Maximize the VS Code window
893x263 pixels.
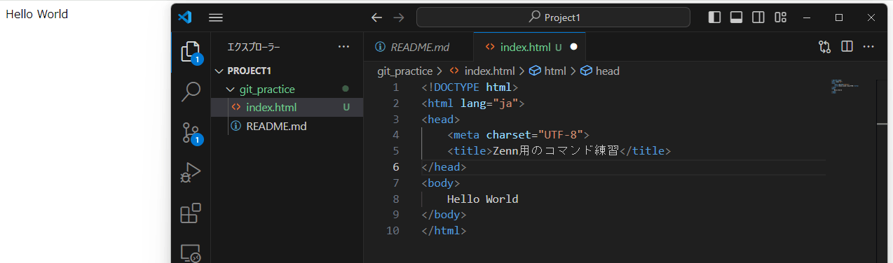838,17
